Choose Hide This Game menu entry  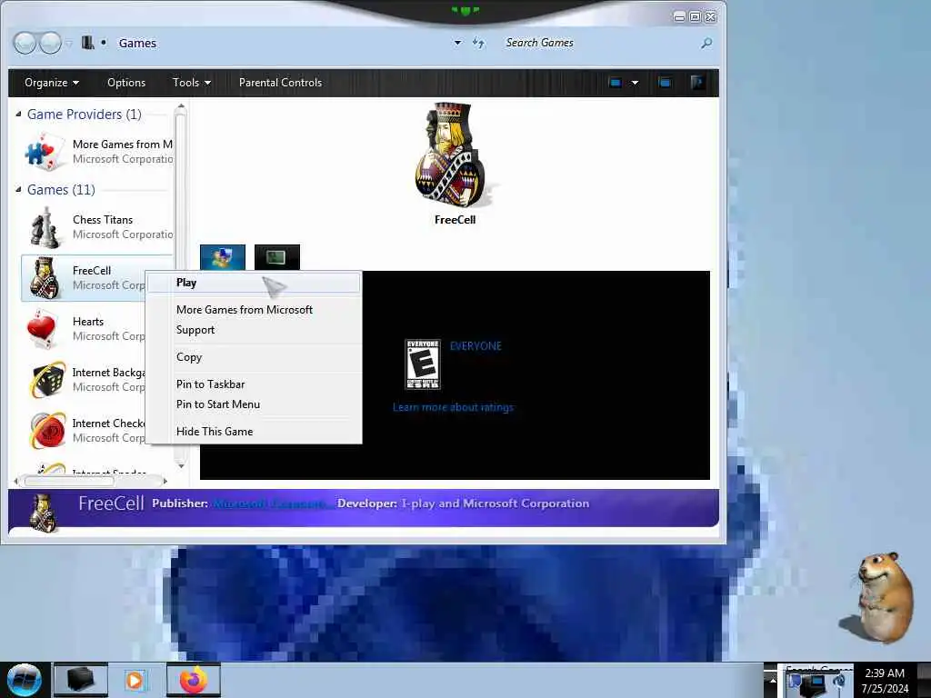(x=254, y=432)
